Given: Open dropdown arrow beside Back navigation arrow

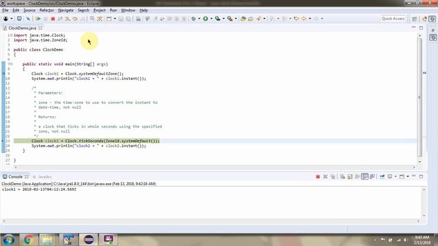Looking at the screenshot, I should (310, 18).
